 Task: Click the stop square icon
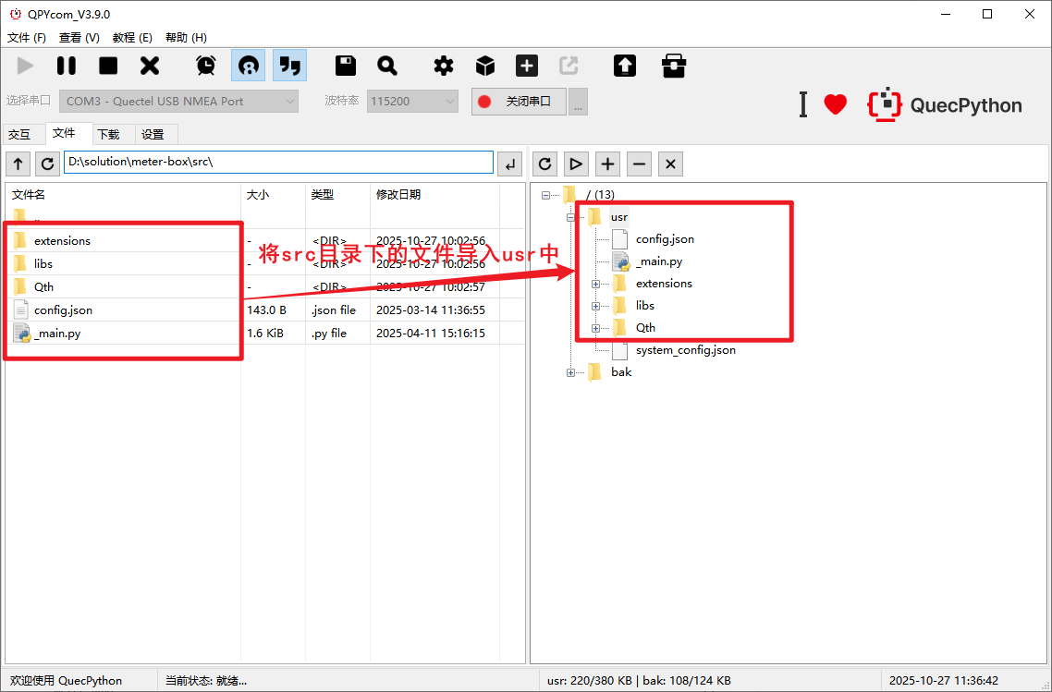point(108,66)
